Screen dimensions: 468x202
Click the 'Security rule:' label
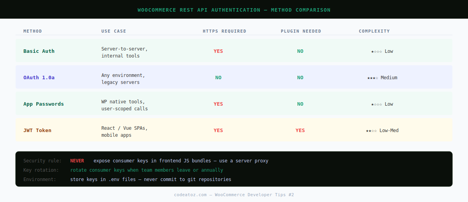[x=43, y=160]
